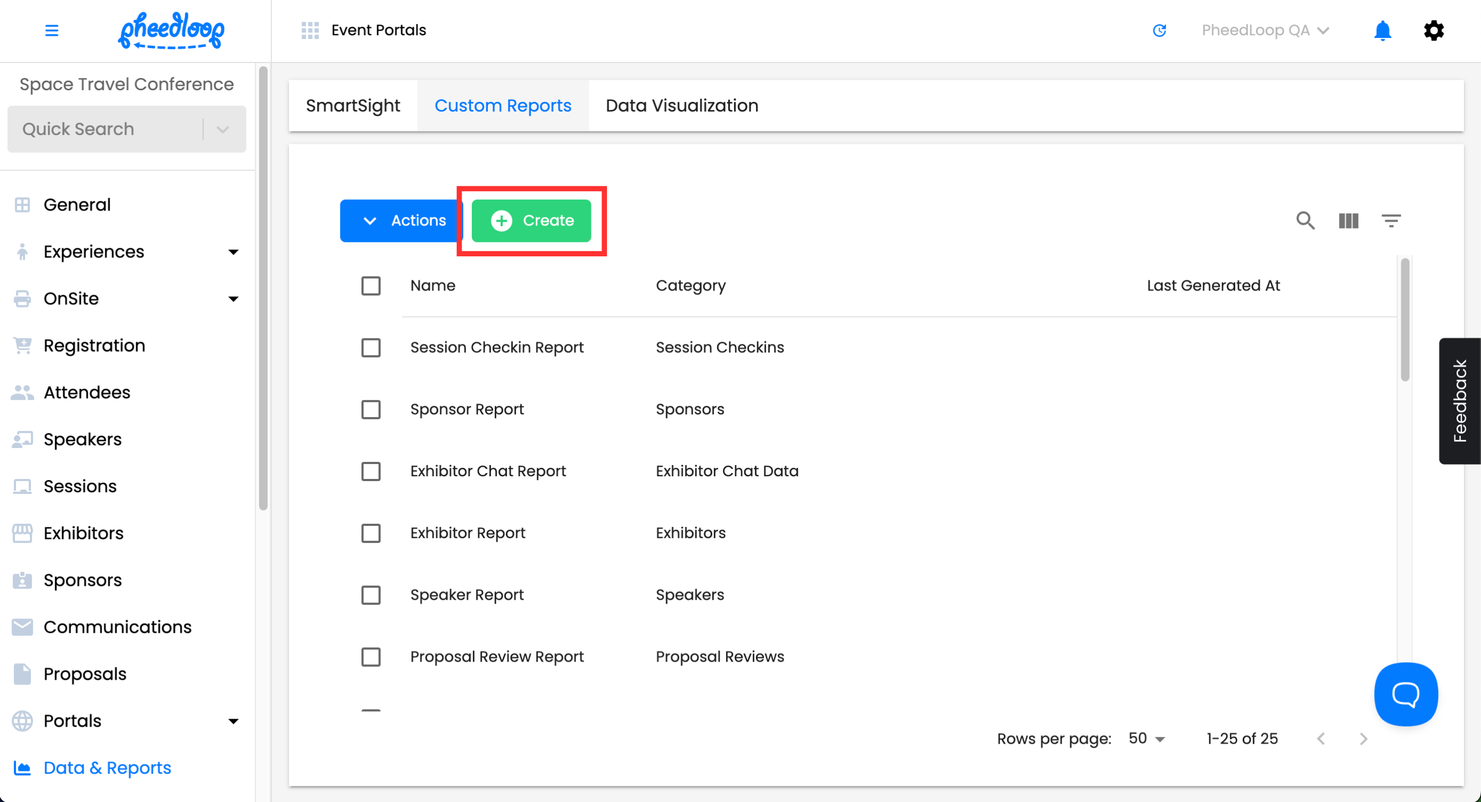1481x802 pixels.
Task: Click the Sessions laptop icon
Action: 22,486
